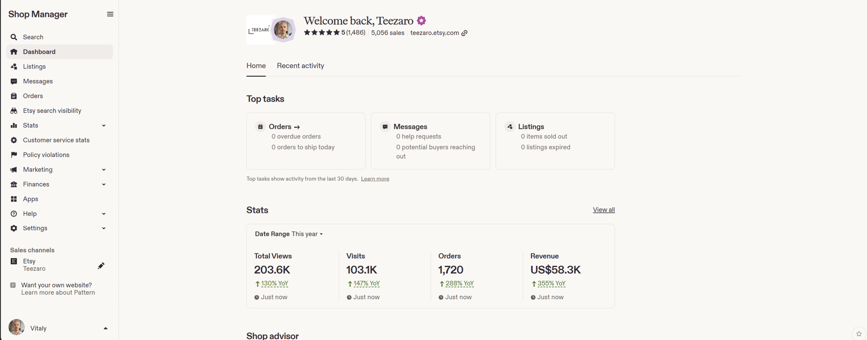
Task: Click the Revenue US$58.3K figure
Action: coord(555,270)
